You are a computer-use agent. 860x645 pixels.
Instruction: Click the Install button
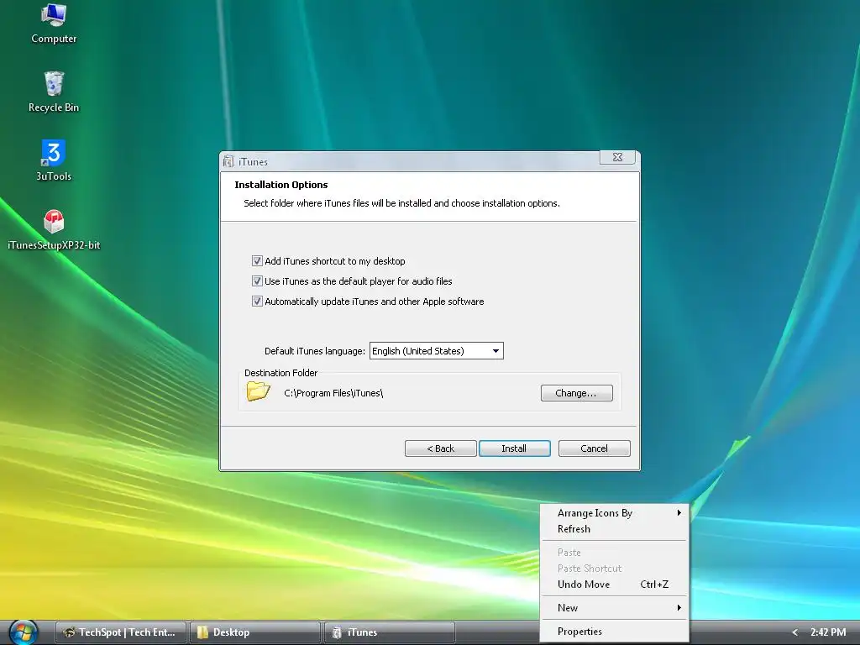[515, 448]
